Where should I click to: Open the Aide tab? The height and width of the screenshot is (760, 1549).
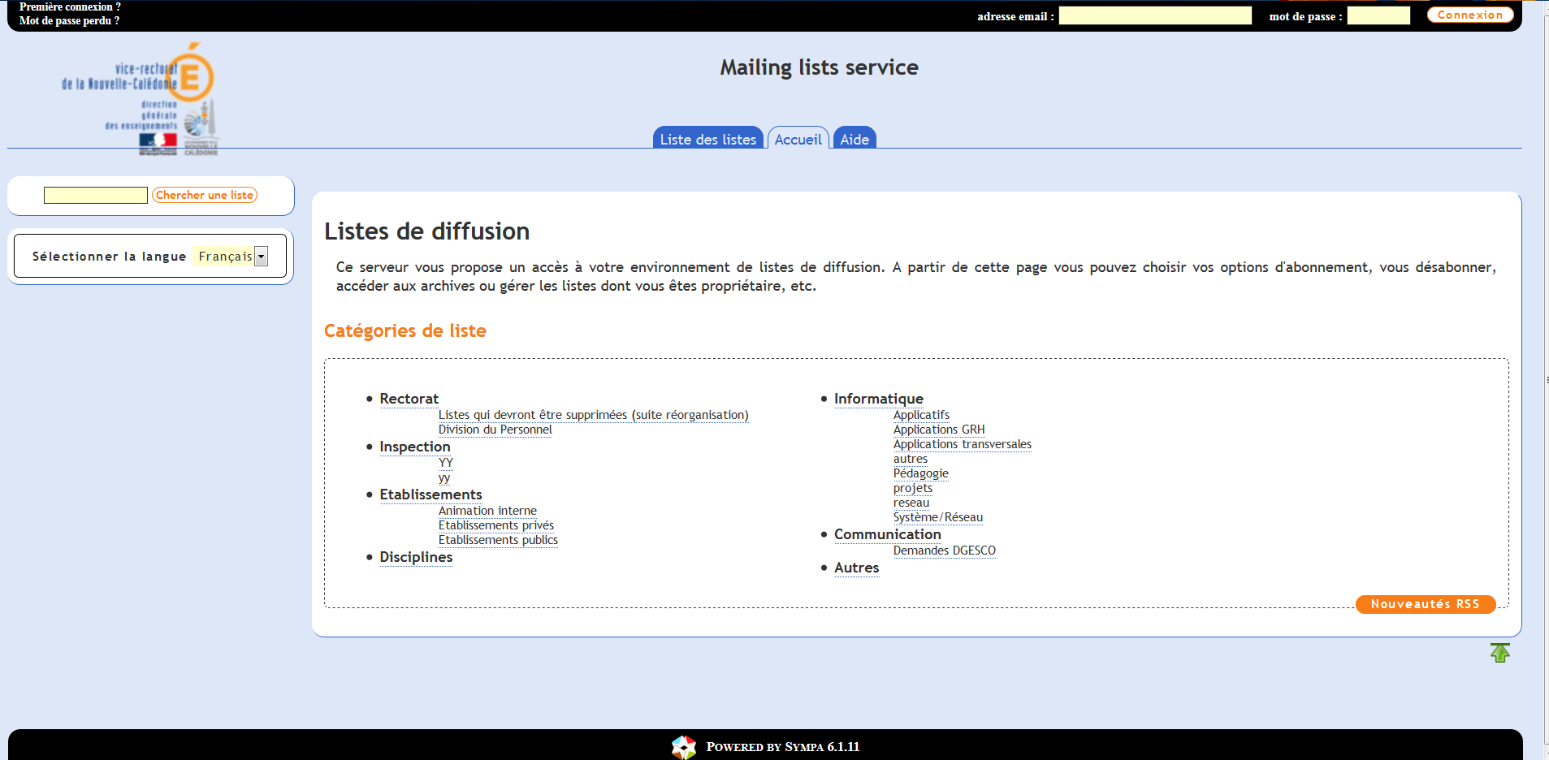coord(854,140)
